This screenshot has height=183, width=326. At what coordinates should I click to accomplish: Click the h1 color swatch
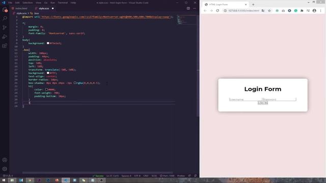click(x=46, y=89)
